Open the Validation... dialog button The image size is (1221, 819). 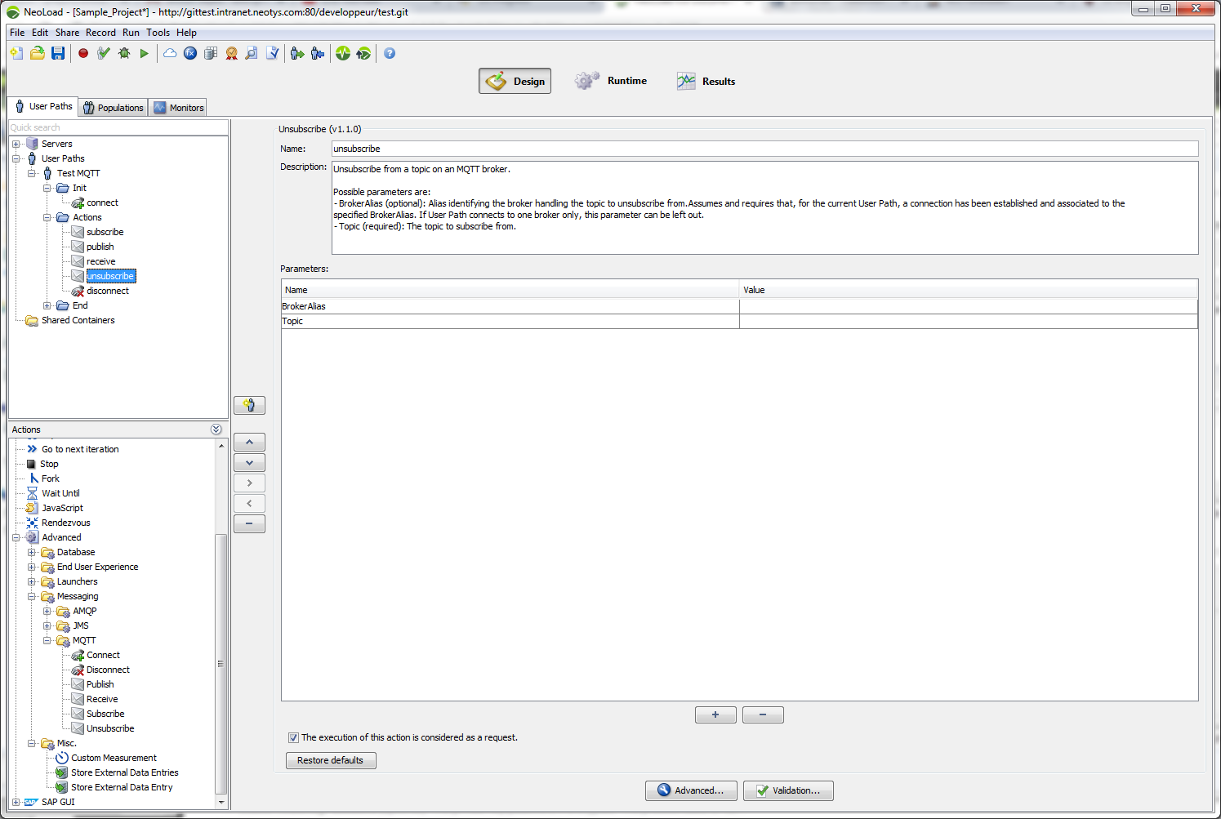pyautogui.click(x=787, y=790)
